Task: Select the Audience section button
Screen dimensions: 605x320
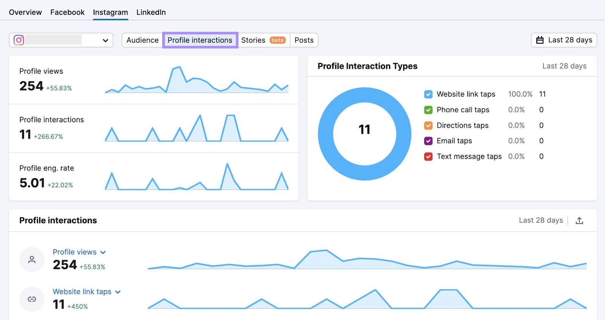Action: [142, 40]
